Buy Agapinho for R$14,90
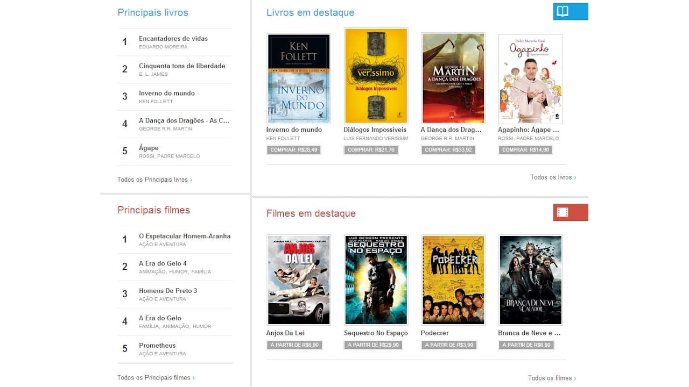 (x=526, y=150)
